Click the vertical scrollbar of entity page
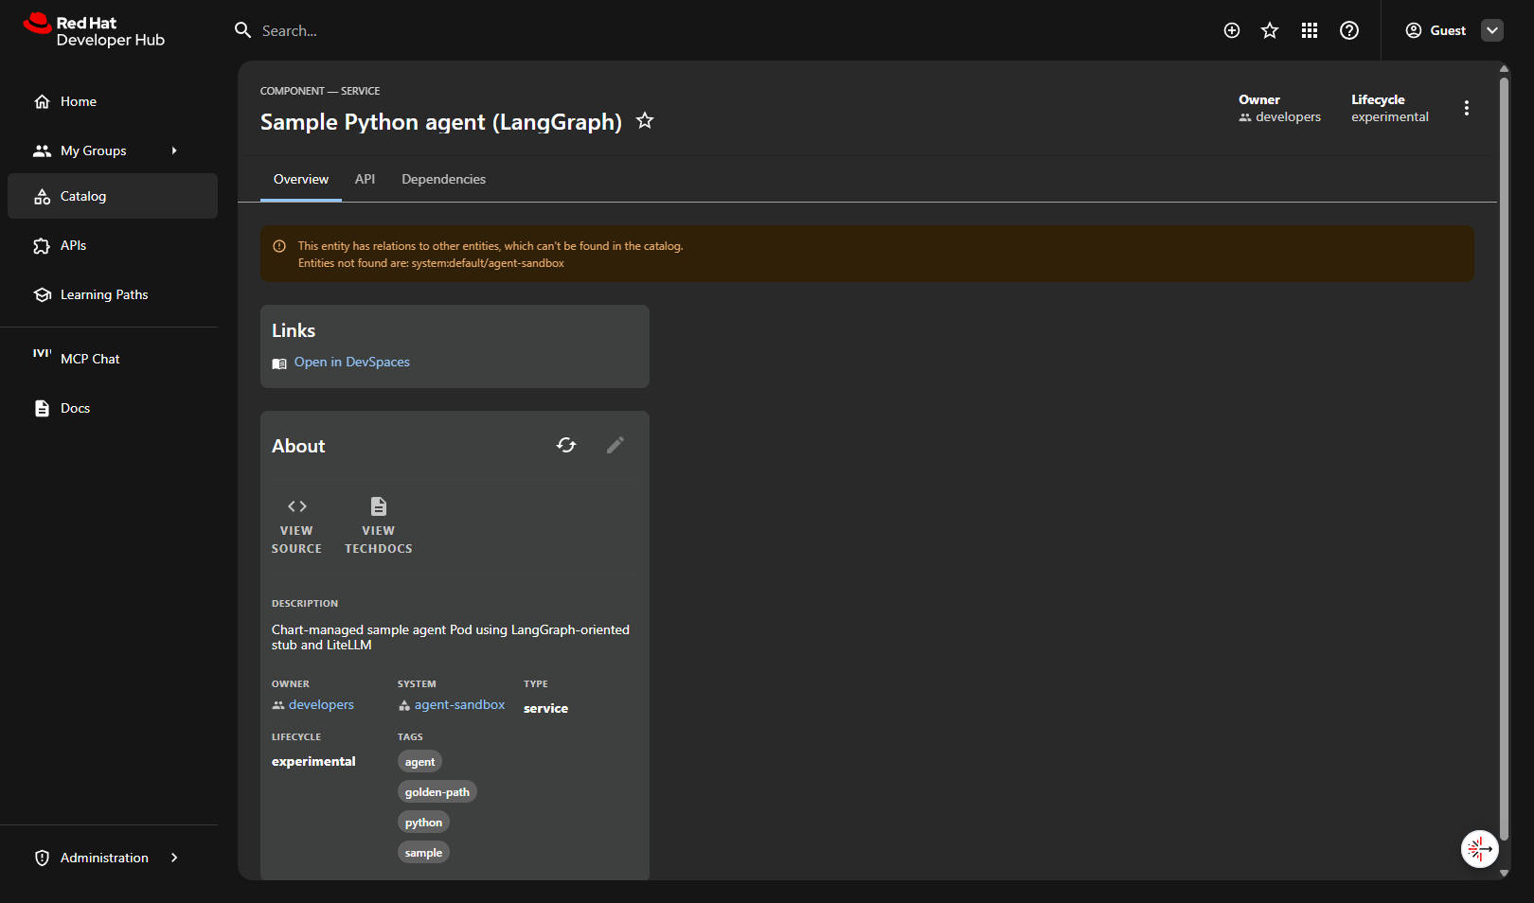This screenshot has width=1534, height=903. [x=1504, y=459]
